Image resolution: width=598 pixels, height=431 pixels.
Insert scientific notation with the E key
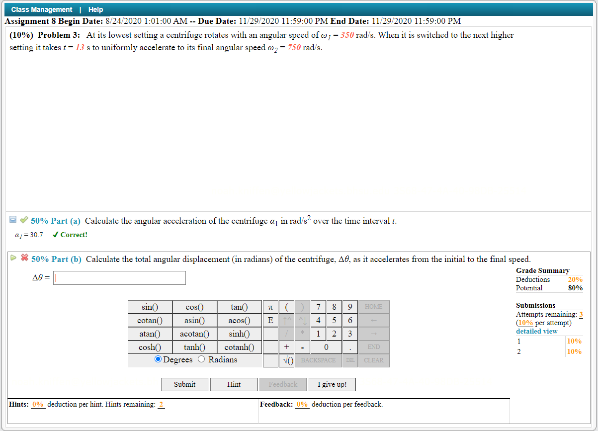[x=270, y=320]
